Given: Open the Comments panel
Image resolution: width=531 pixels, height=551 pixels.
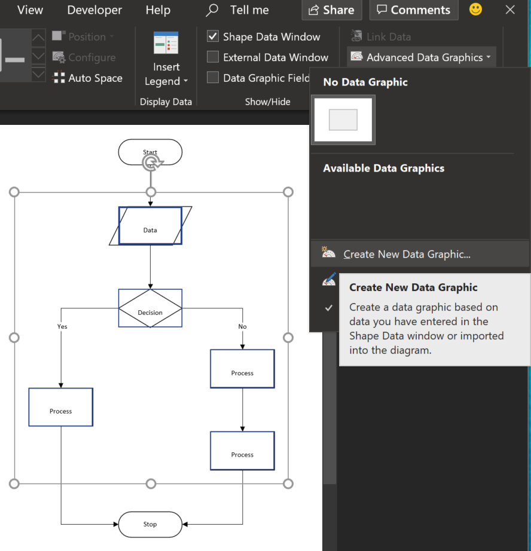Looking at the screenshot, I should click(x=413, y=10).
